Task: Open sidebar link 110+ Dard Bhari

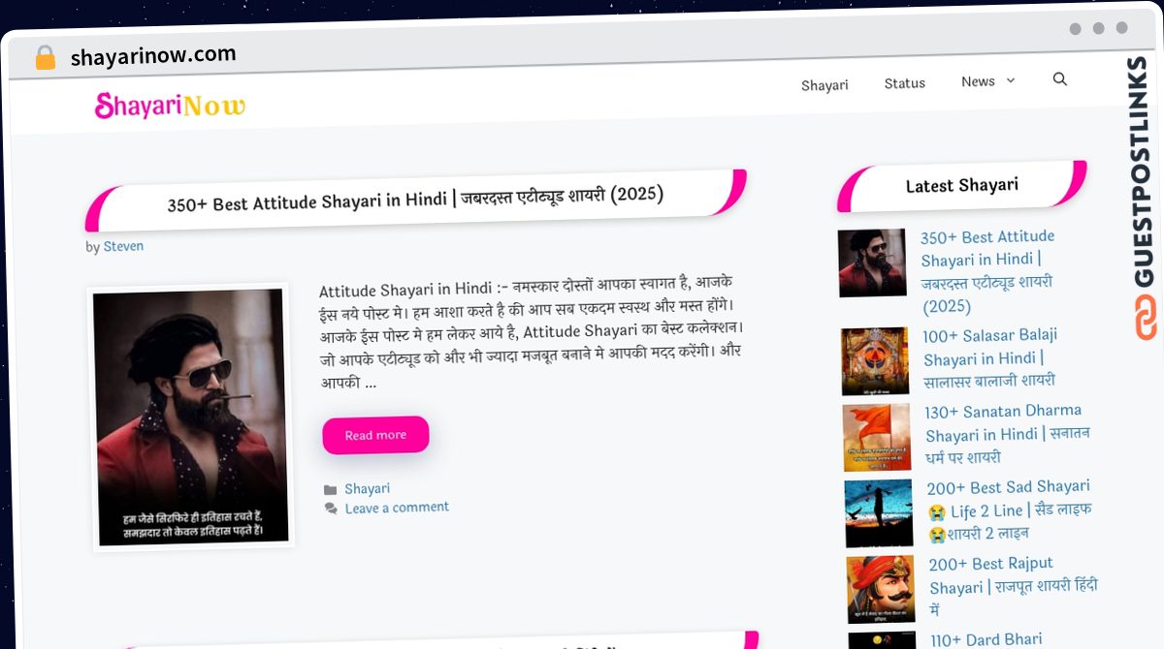Action: [986, 639]
